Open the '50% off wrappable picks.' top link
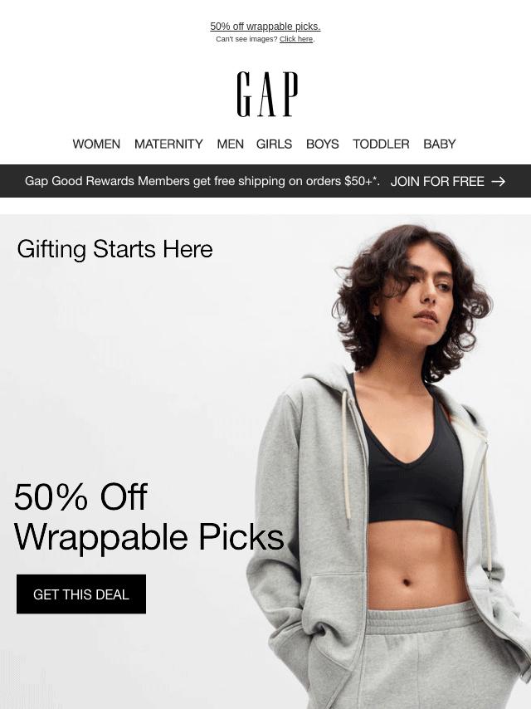This screenshot has width=531, height=709. [x=265, y=27]
